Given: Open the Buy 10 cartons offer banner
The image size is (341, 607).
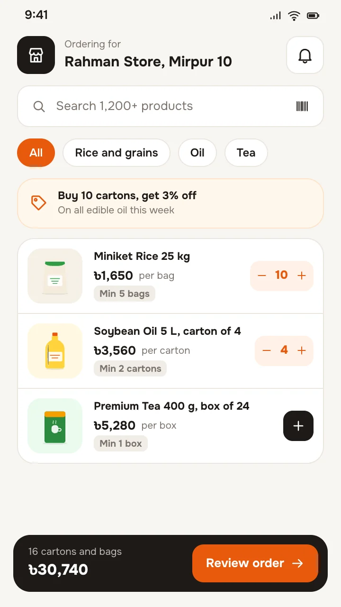Looking at the screenshot, I should (x=170, y=203).
